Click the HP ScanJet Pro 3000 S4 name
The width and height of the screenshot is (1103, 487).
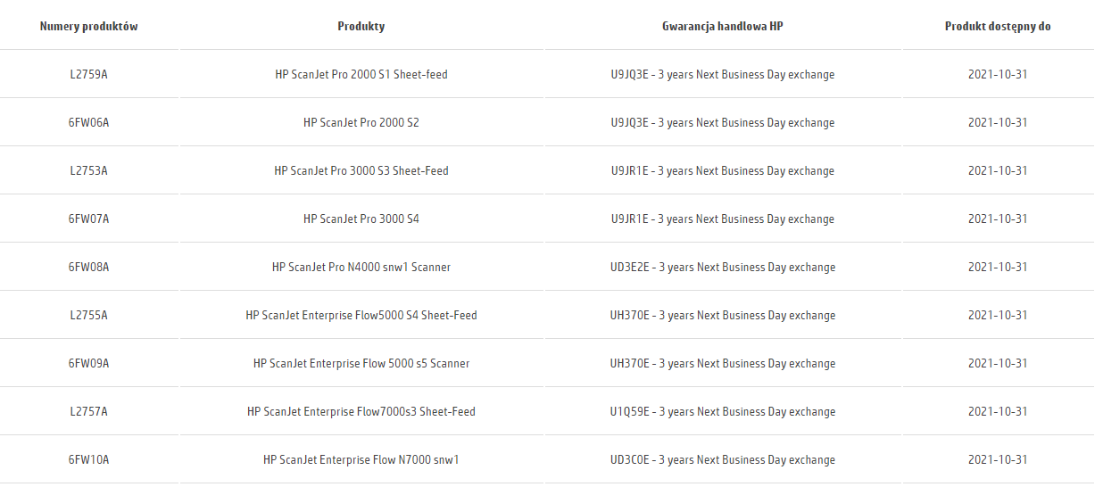point(361,219)
